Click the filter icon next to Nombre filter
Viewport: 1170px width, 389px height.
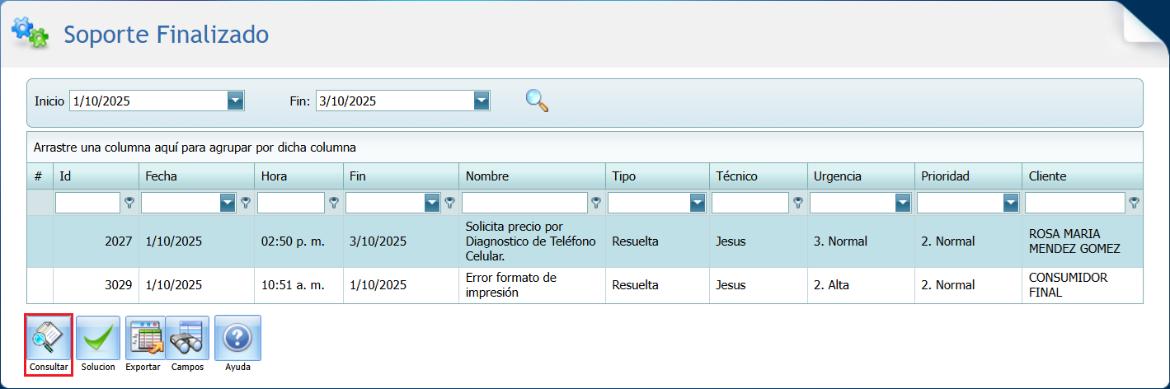point(596,203)
